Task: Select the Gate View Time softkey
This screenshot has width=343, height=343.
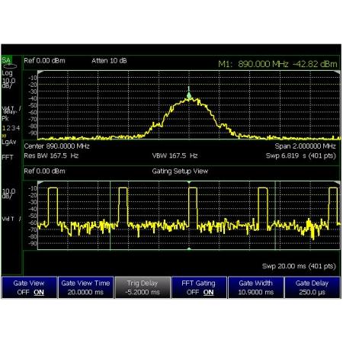Action: pos(85,287)
